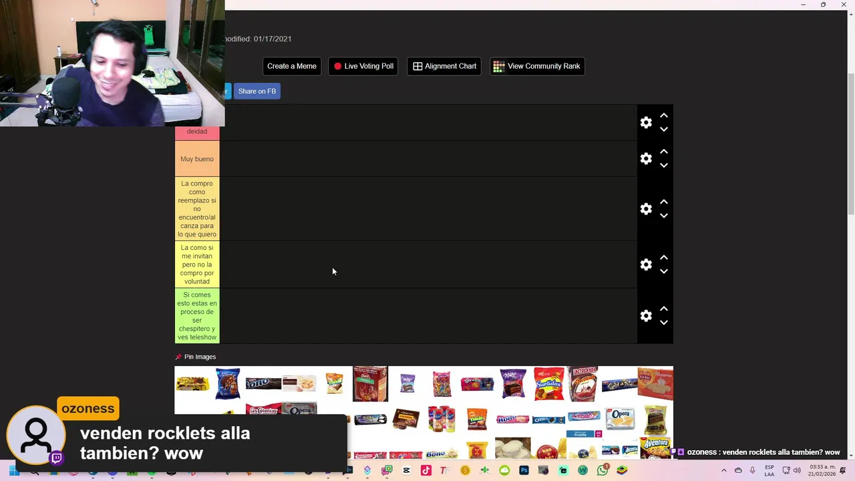Pick the blue cookie bag image

[x=228, y=383]
